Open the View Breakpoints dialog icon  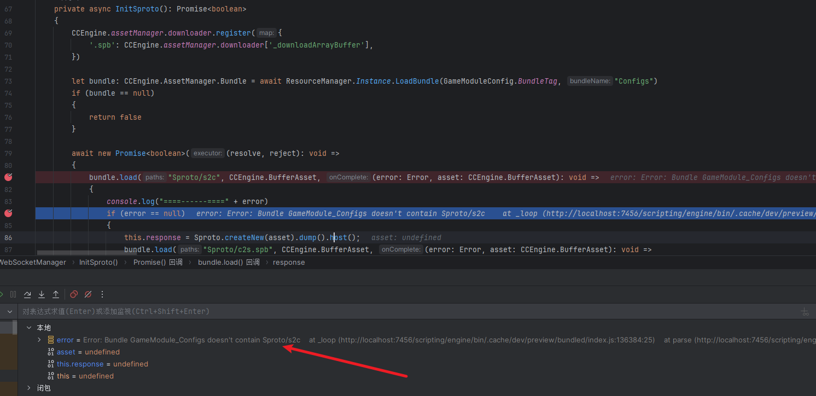coord(74,294)
